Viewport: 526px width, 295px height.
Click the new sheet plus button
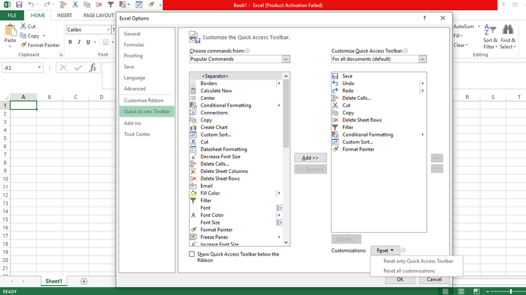(84, 282)
